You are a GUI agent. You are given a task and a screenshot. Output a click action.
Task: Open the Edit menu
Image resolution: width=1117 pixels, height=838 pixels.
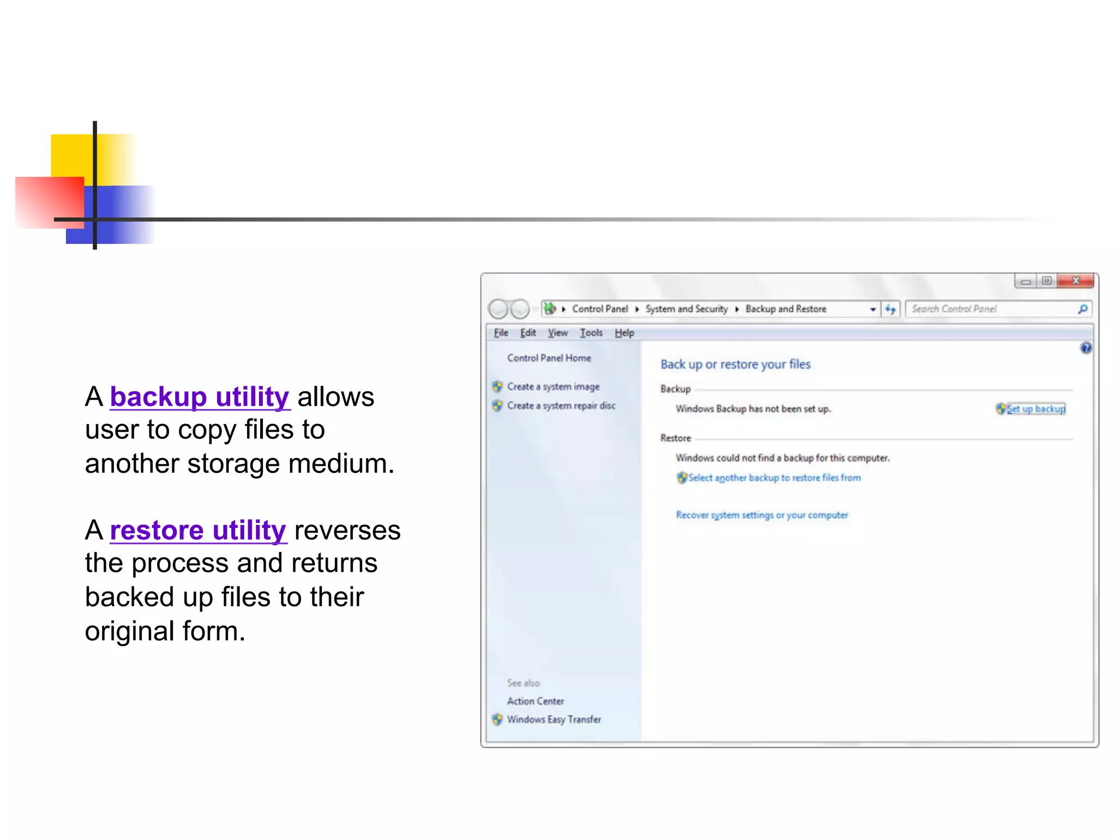point(527,333)
